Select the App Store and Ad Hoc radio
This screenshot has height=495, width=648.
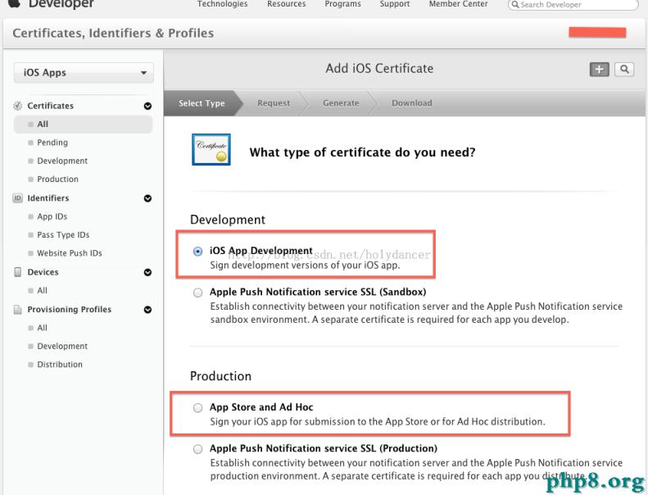click(x=198, y=408)
